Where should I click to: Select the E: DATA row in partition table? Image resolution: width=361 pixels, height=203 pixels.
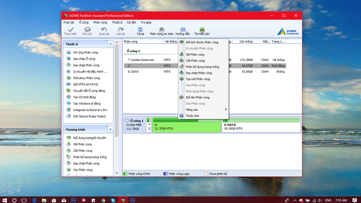point(205,72)
